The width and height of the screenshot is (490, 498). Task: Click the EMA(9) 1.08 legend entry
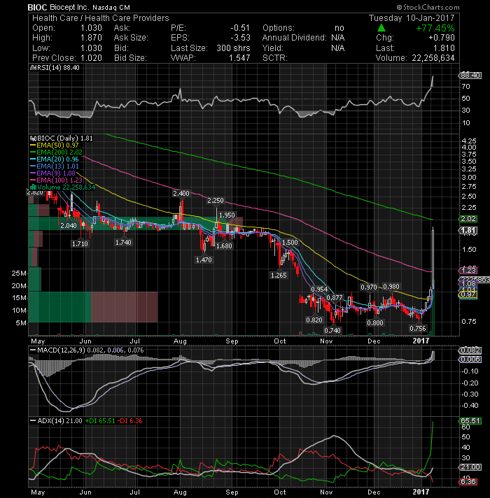(52, 173)
